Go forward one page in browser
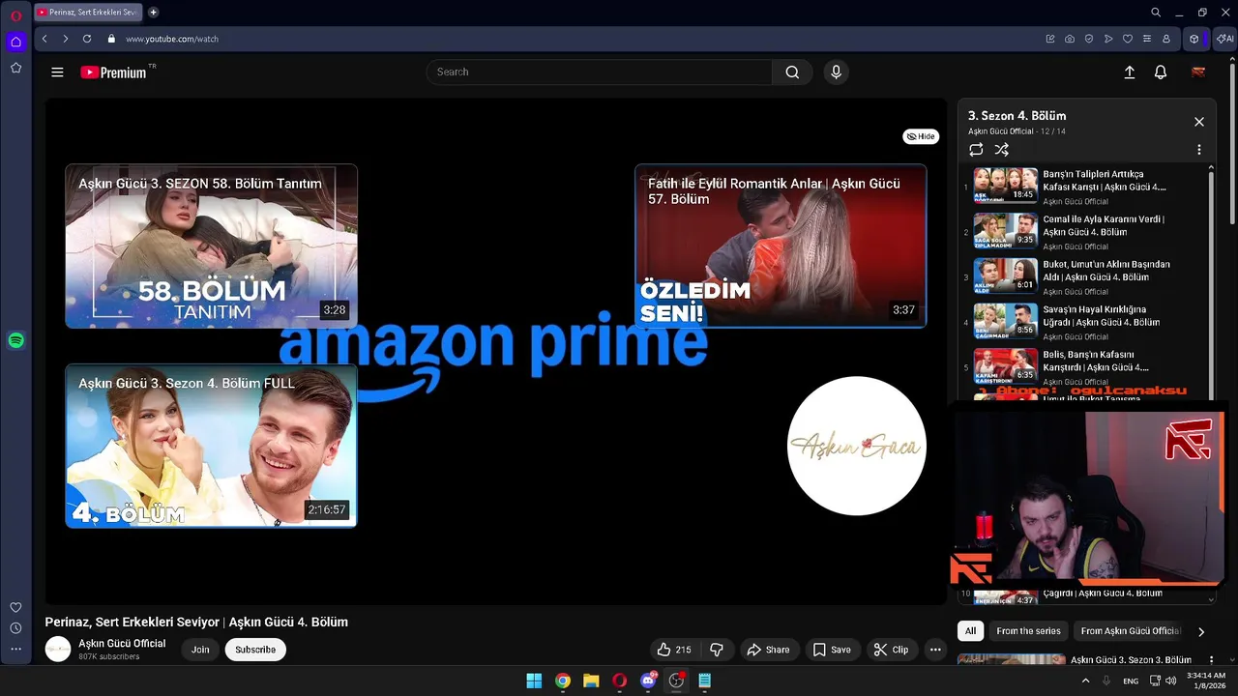Viewport: 1238px width, 696px height. point(65,39)
